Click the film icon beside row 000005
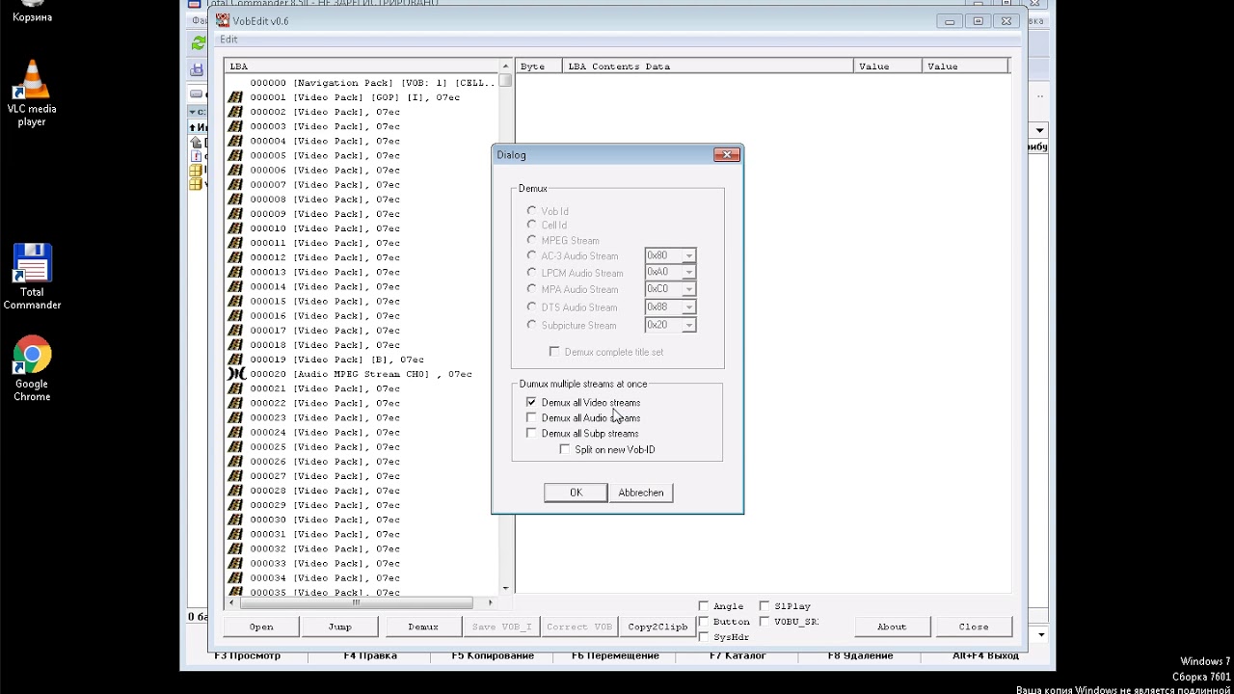This screenshot has height=694, width=1234. (x=235, y=155)
